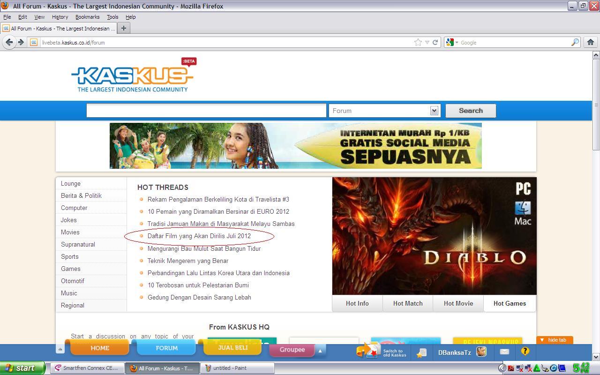Open the Supranatural category
Viewport: 600px width, 375px height.
pos(78,244)
